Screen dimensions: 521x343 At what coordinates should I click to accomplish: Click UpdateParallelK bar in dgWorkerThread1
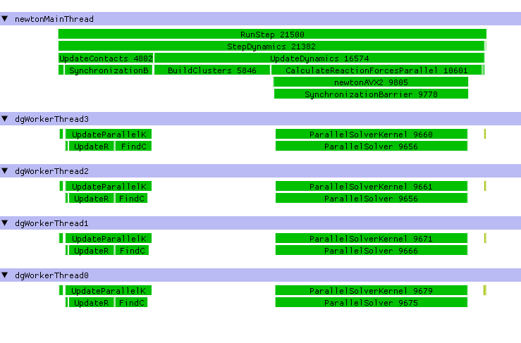coord(109,239)
